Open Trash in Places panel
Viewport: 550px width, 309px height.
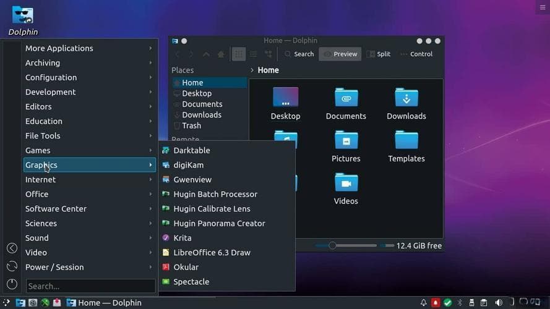pyautogui.click(x=209, y=126)
